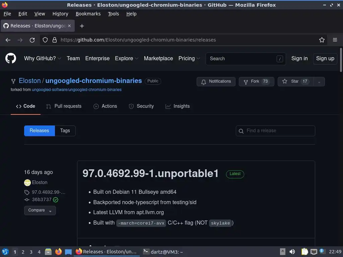Star the repository
This screenshot has width=343, height=257.
(x=295, y=82)
